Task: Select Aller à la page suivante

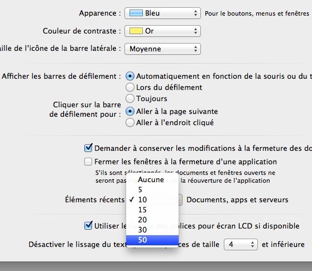Action: (130, 111)
